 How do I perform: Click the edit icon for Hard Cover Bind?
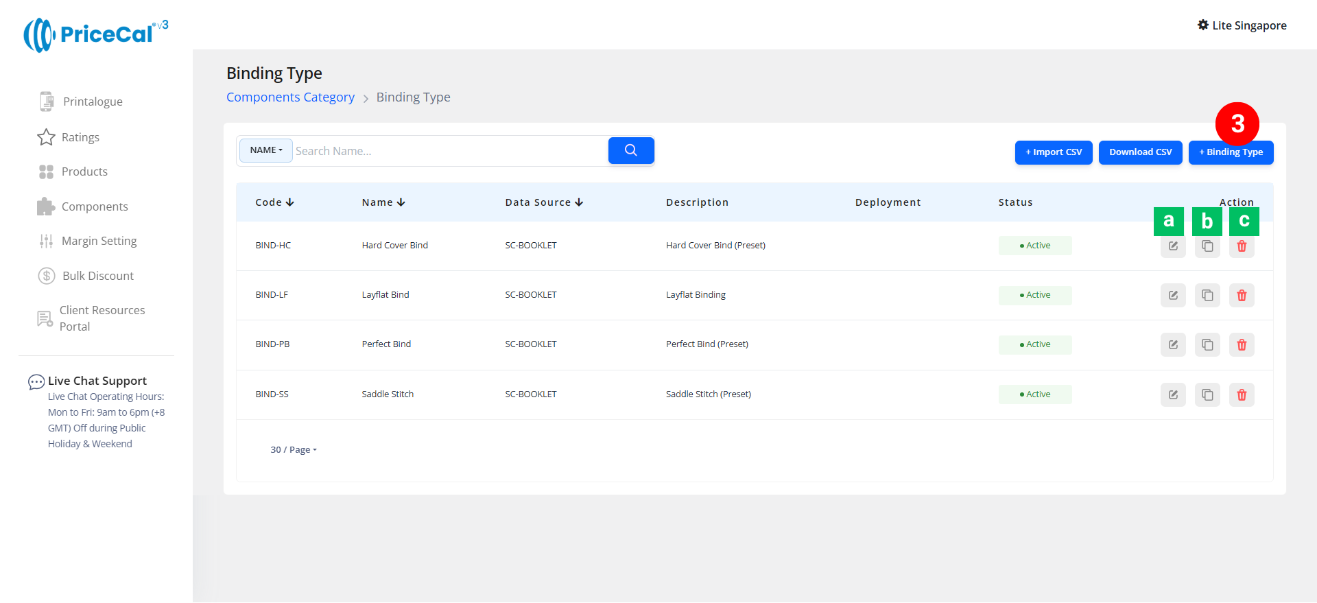pyautogui.click(x=1173, y=246)
